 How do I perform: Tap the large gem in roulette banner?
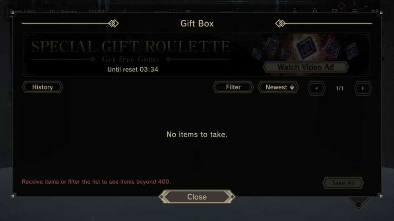click(307, 47)
